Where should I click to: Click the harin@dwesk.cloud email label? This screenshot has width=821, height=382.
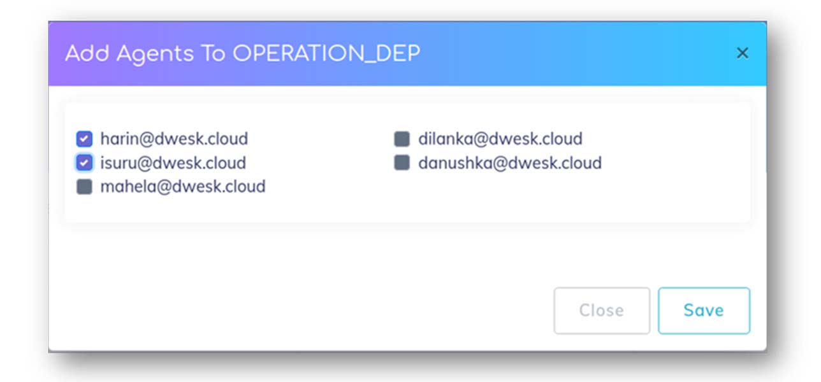[174, 139]
